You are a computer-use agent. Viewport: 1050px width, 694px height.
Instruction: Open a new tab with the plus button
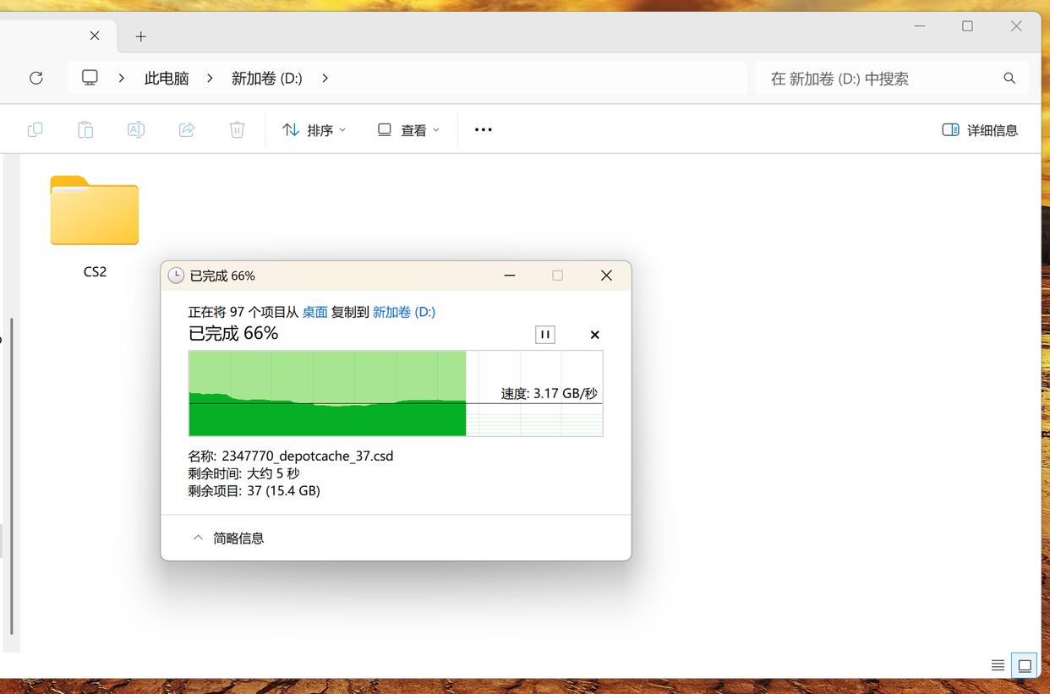(141, 36)
